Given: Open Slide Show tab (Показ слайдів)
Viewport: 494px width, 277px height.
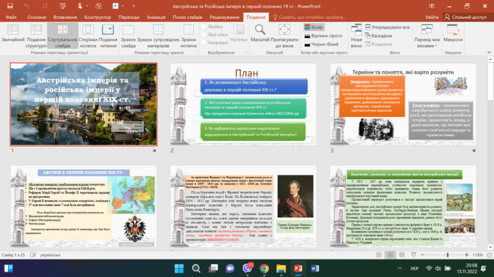Looking at the screenshot, I should 187,17.
